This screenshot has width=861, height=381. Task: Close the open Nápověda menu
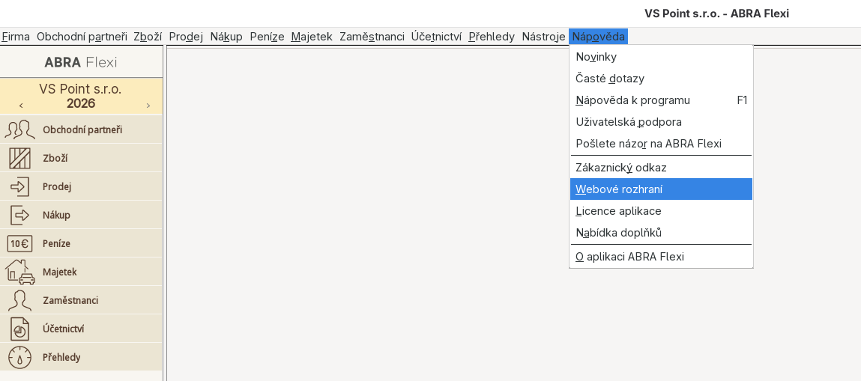(598, 37)
